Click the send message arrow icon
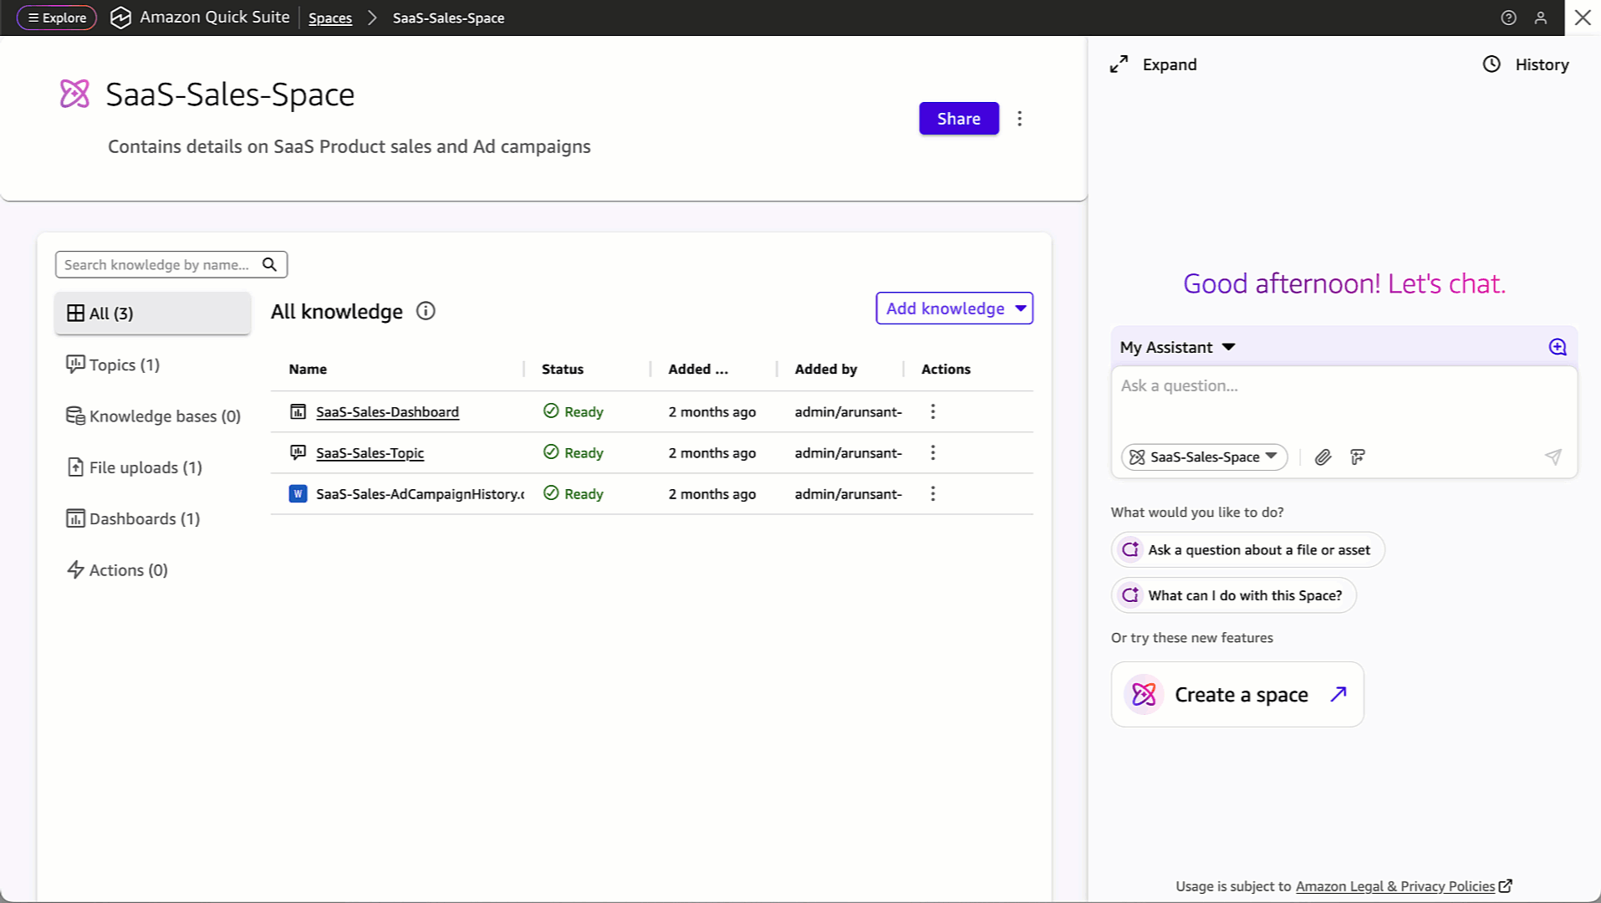Viewport: 1601px width, 903px height. (1553, 457)
